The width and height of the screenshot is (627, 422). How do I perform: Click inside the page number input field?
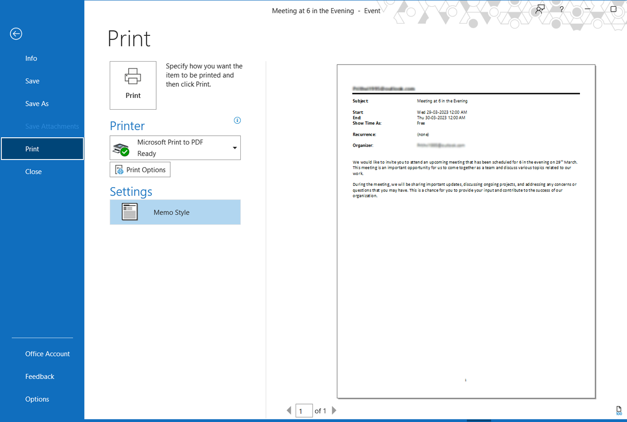click(304, 410)
